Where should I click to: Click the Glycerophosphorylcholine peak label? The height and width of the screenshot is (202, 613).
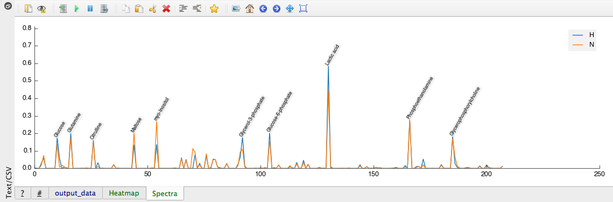[464, 111]
